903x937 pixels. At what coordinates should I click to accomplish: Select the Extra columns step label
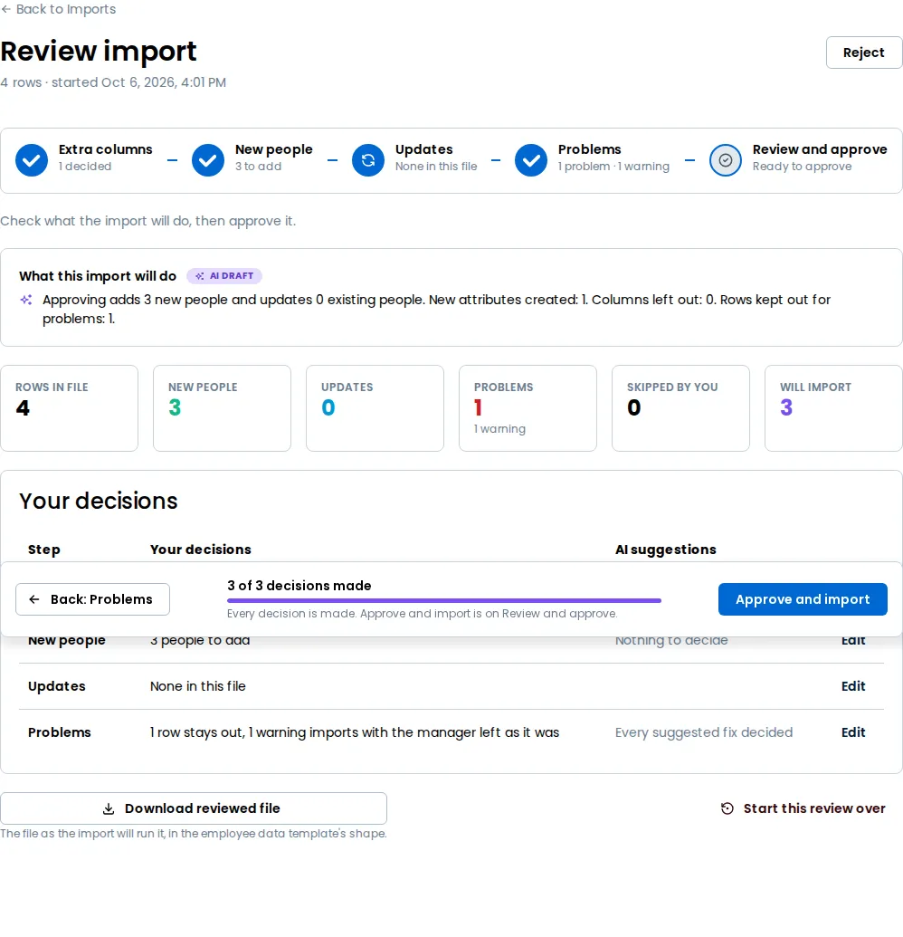coord(106,149)
